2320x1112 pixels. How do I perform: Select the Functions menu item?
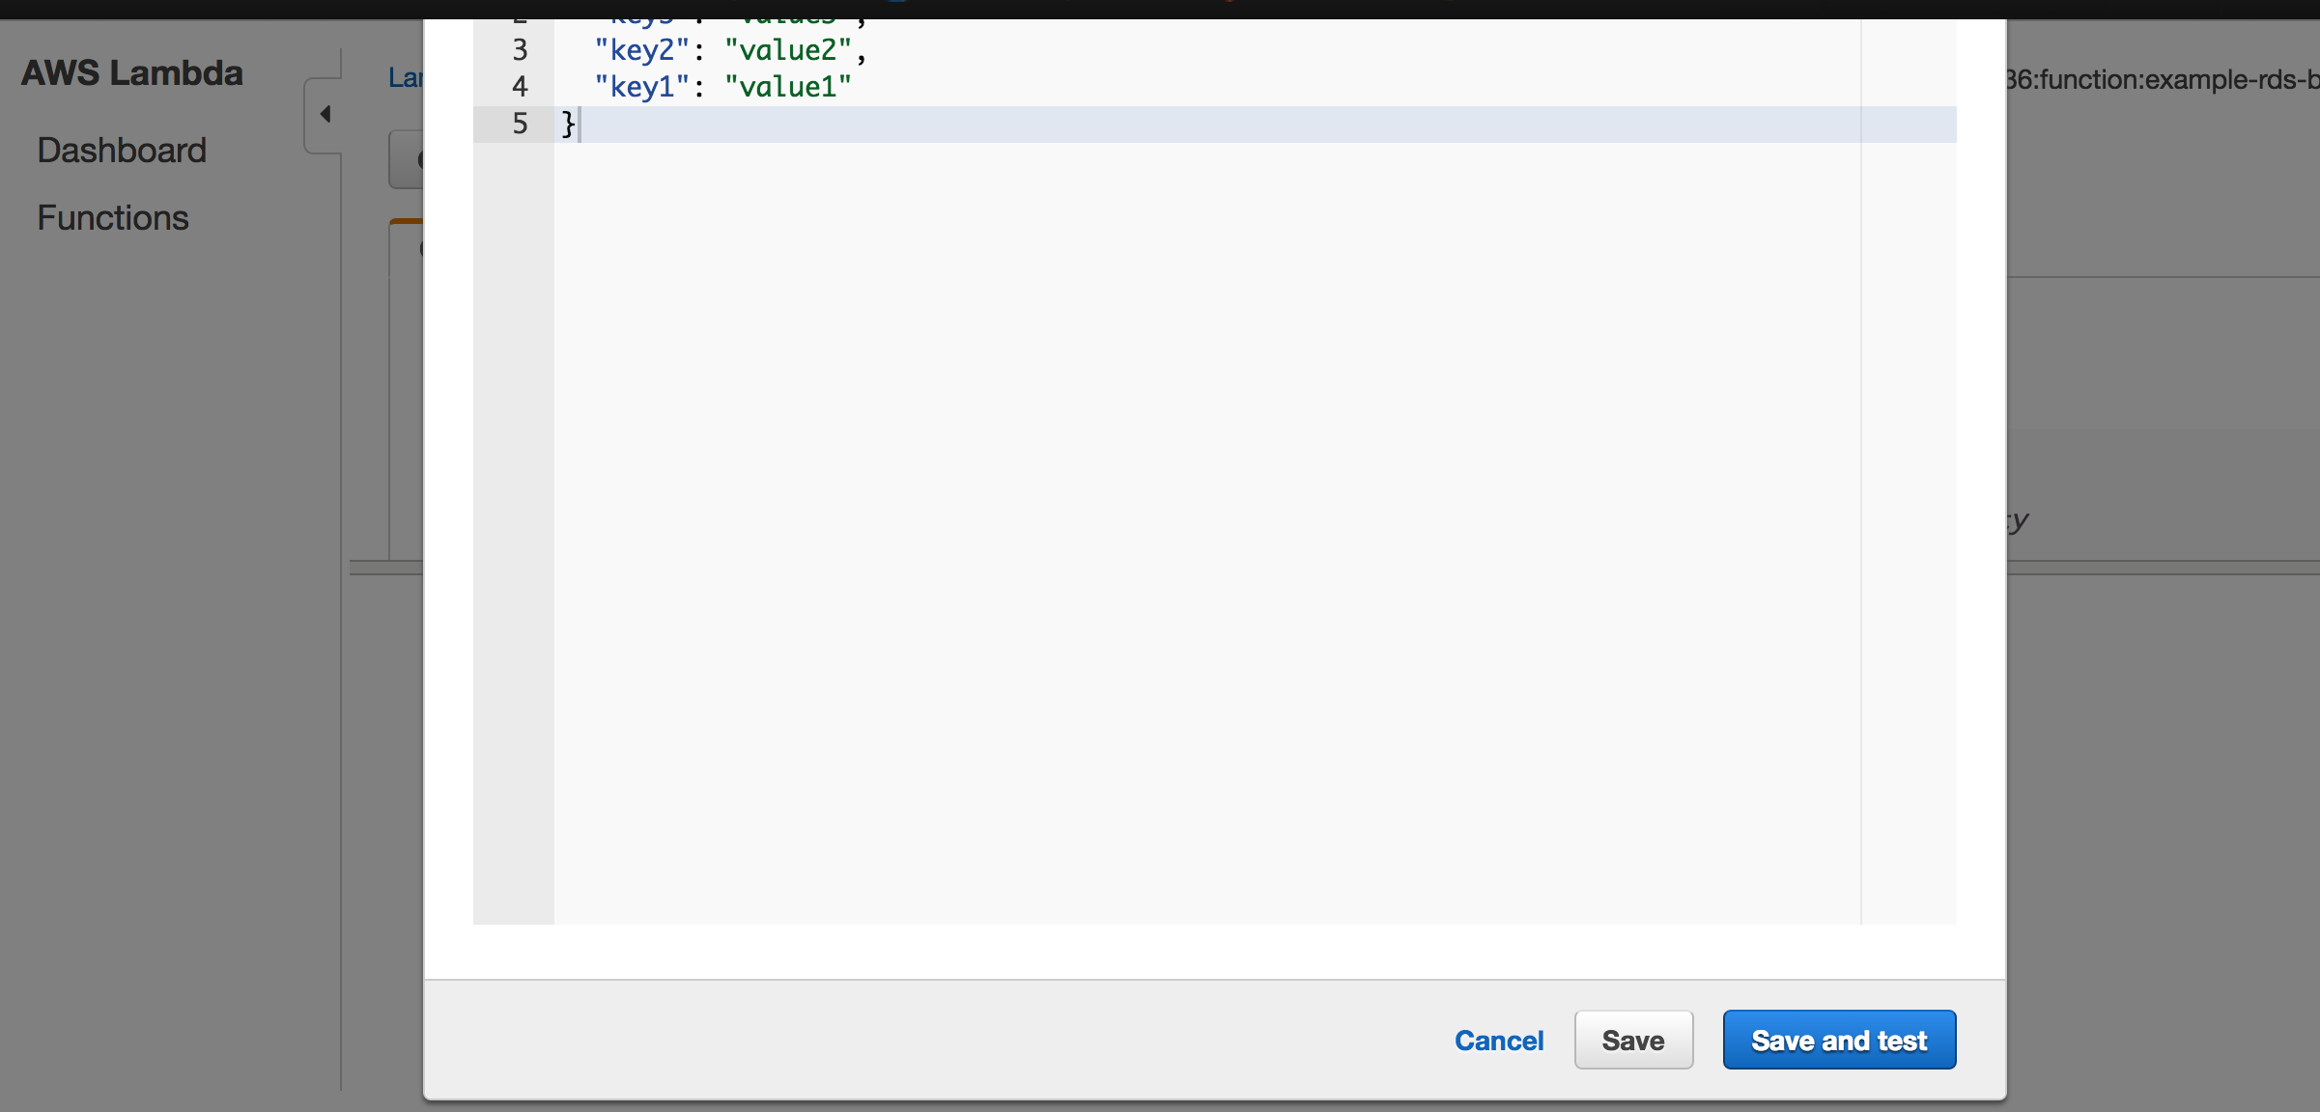[x=112, y=216]
